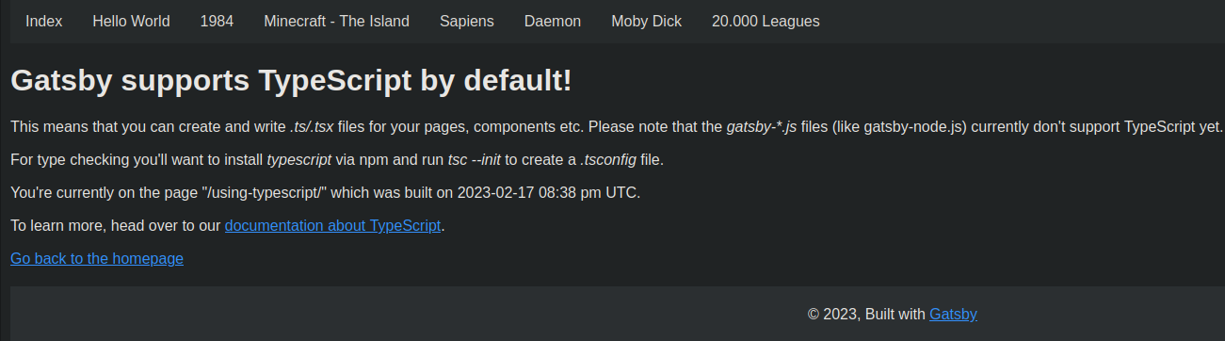1225x341 pixels.
Task: Click the Gatsby supports TypeScript heading
Action: point(291,81)
